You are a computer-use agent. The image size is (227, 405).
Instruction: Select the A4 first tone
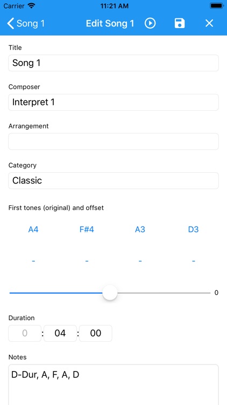pos(33,230)
